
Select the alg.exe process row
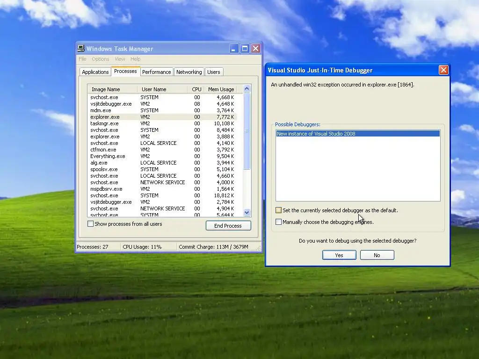click(x=162, y=163)
